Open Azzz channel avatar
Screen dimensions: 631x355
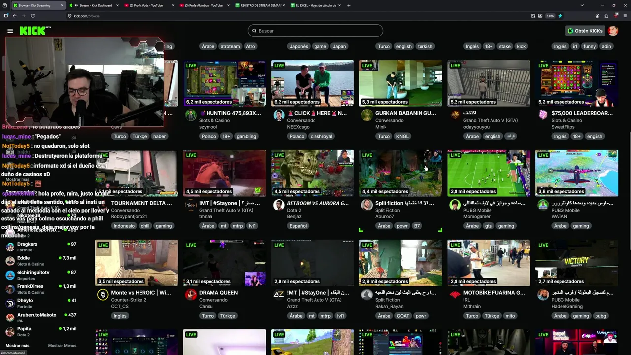[279, 295]
